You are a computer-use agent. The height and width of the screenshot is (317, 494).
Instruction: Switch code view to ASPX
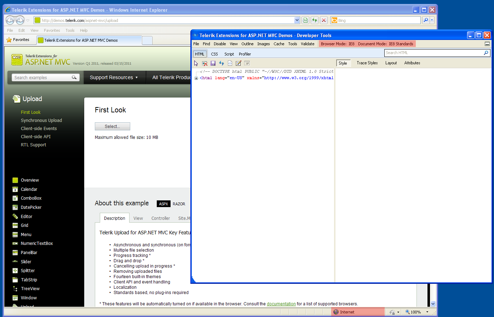[x=163, y=204]
